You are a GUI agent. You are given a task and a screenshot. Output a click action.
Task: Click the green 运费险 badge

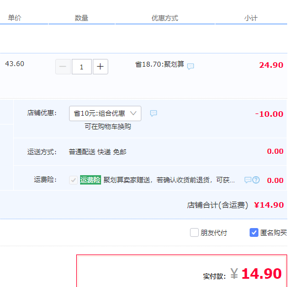click(91, 180)
